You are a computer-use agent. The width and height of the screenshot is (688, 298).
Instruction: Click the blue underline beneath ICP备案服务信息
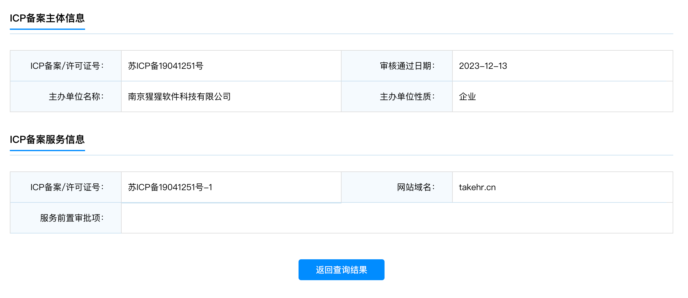pyautogui.click(x=47, y=151)
